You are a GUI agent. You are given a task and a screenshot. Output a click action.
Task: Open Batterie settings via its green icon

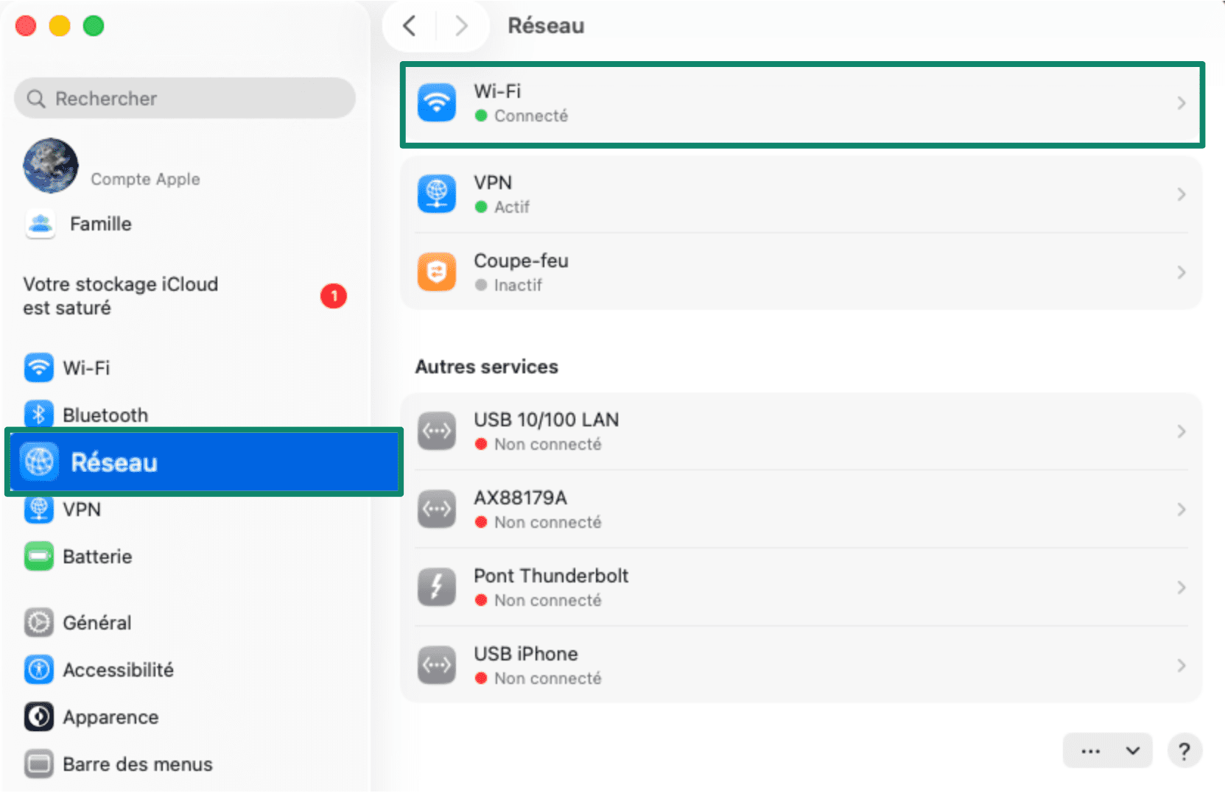(x=38, y=556)
